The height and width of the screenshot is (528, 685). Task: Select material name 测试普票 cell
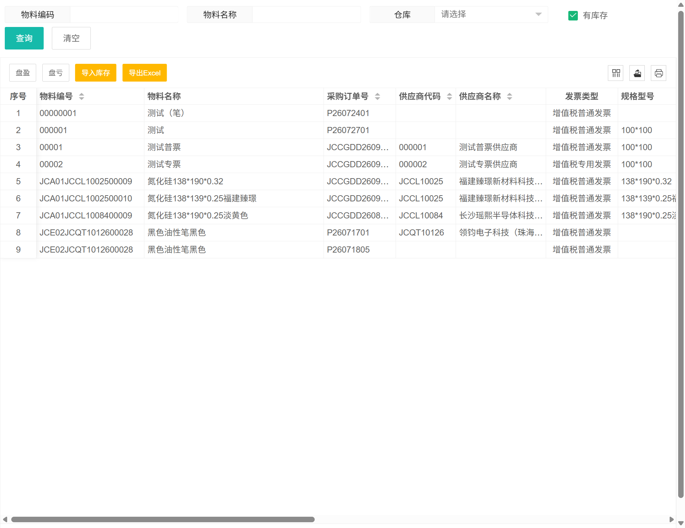(x=234, y=147)
